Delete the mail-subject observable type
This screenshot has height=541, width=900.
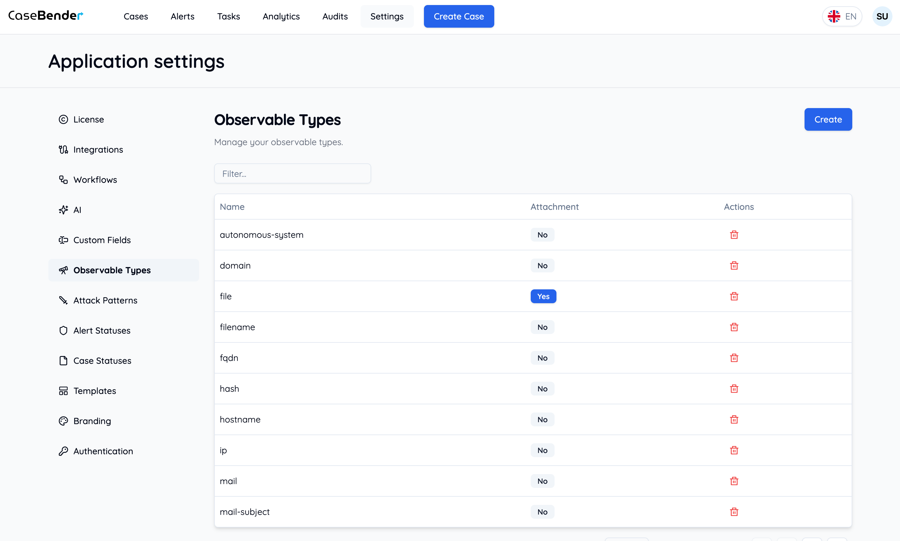734,512
